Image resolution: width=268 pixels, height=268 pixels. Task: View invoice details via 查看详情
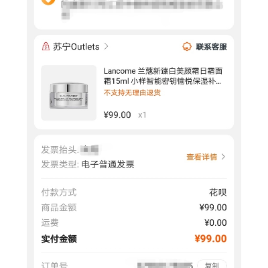[202, 157]
